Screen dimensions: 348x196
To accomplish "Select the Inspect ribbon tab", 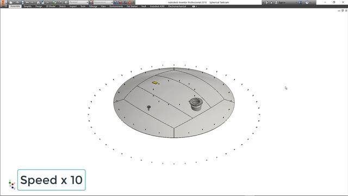I will [x=73, y=7].
